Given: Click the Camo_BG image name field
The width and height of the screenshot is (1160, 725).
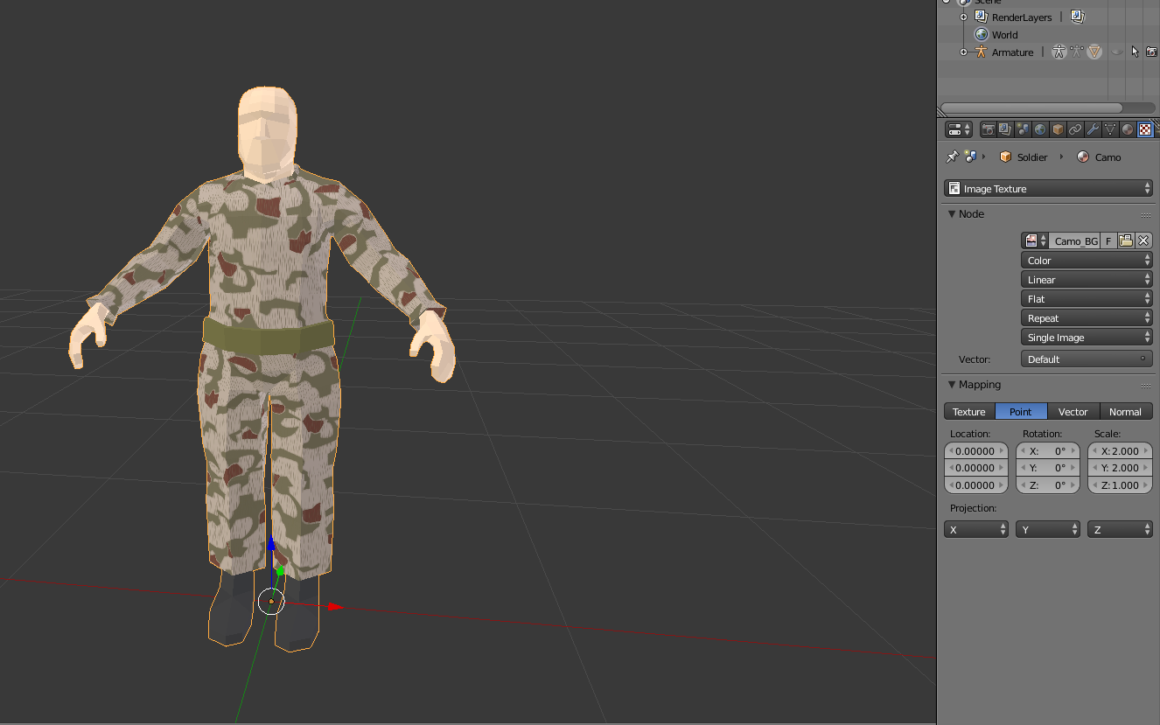Looking at the screenshot, I should (1075, 241).
